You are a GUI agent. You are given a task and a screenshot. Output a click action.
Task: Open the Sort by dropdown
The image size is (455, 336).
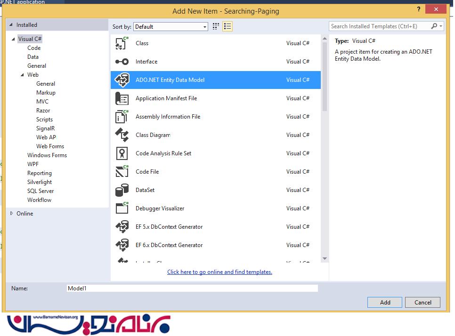[x=171, y=27]
